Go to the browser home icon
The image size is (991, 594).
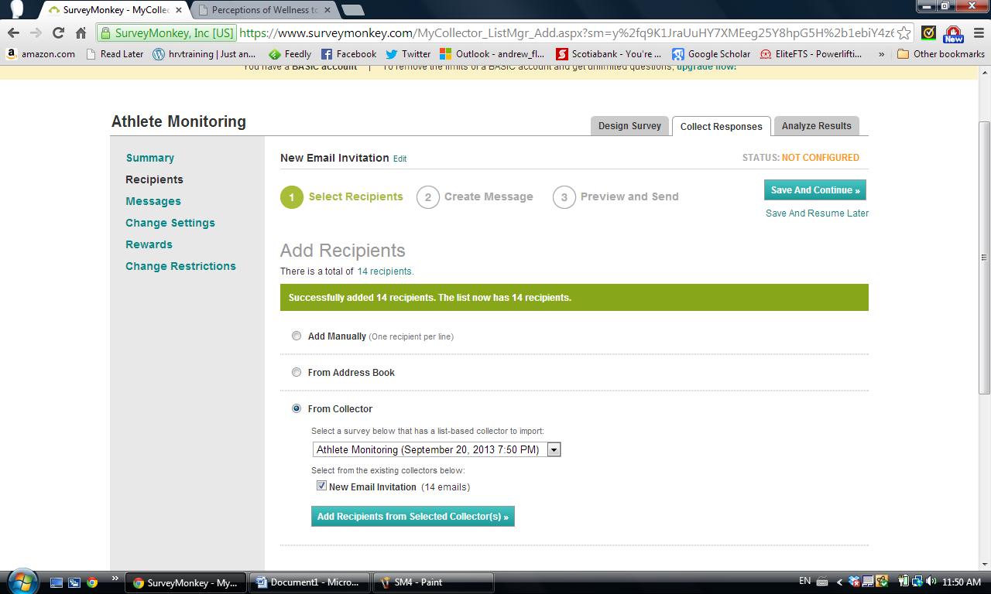pos(81,32)
